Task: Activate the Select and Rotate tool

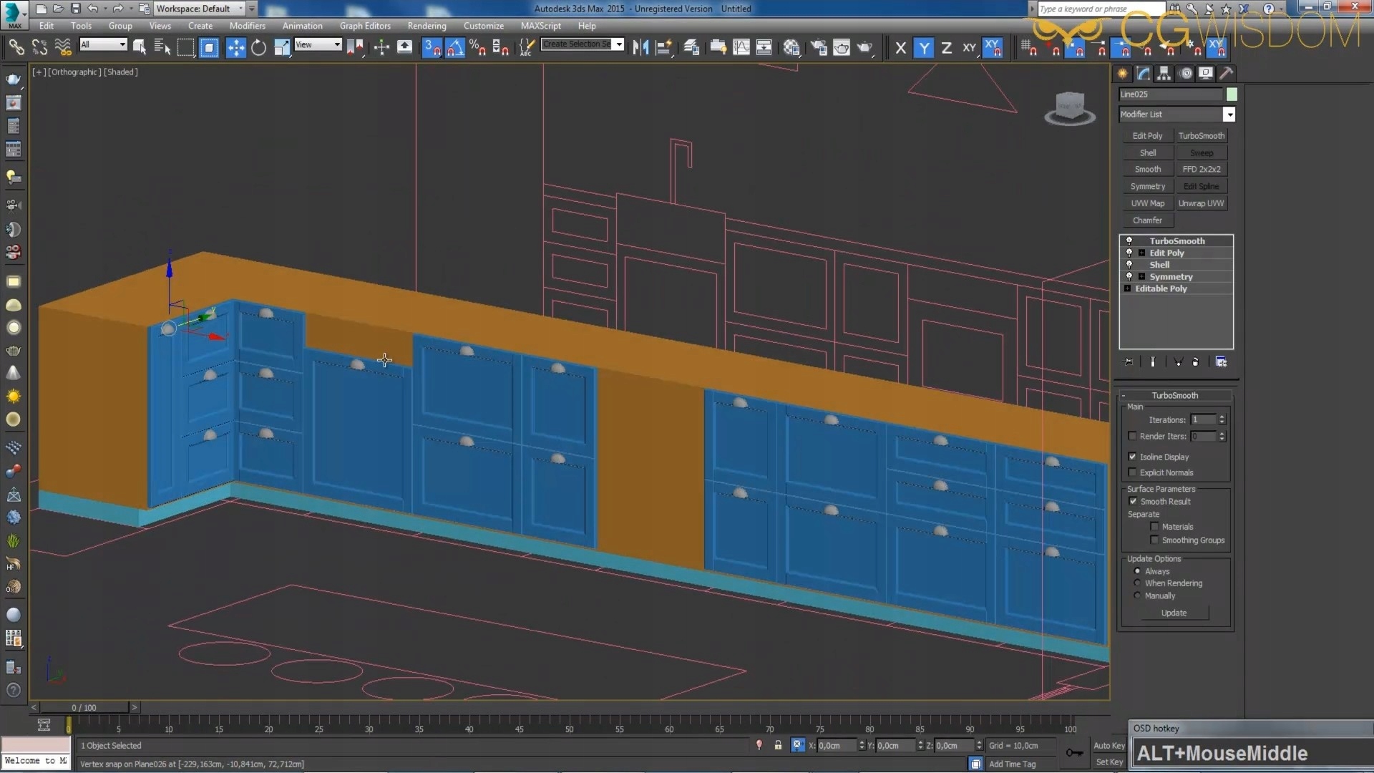Action: tap(258, 48)
